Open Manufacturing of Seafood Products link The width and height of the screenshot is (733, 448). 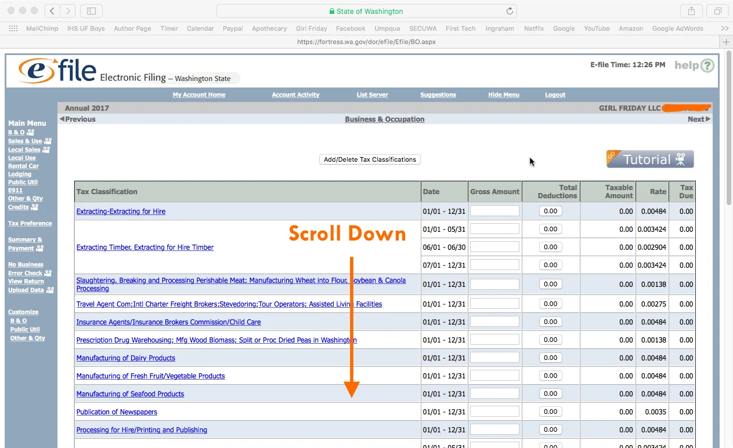pyautogui.click(x=130, y=394)
